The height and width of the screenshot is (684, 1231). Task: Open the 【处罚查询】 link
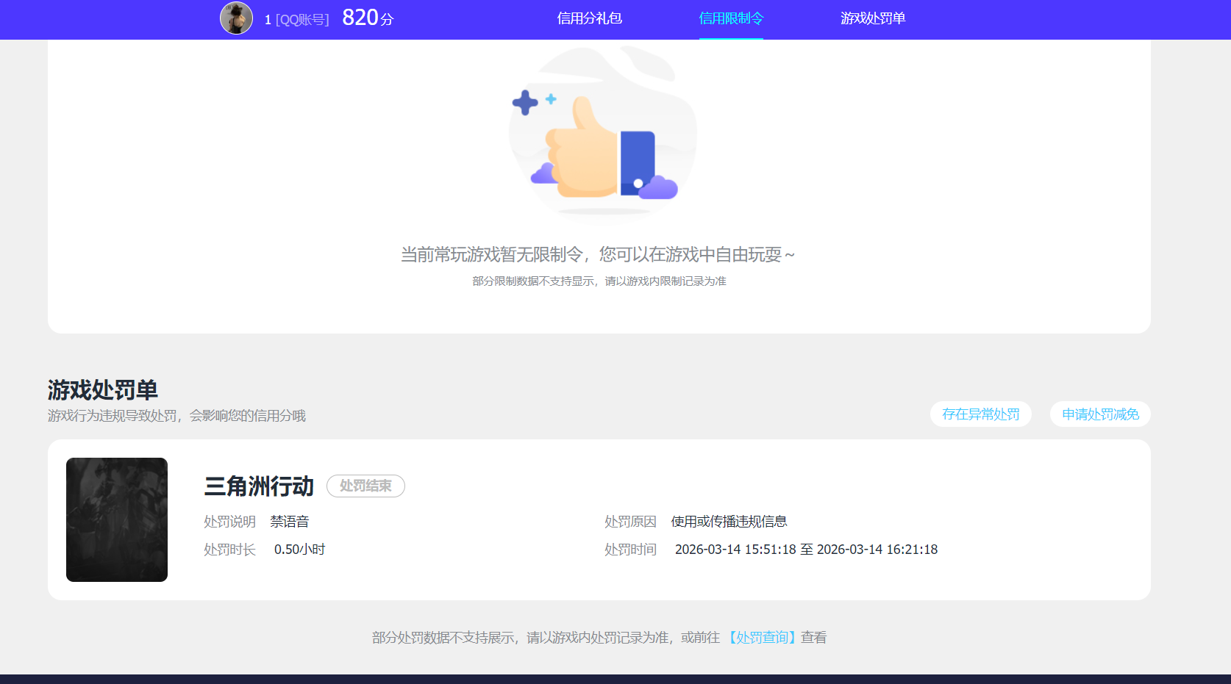(x=762, y=638)
